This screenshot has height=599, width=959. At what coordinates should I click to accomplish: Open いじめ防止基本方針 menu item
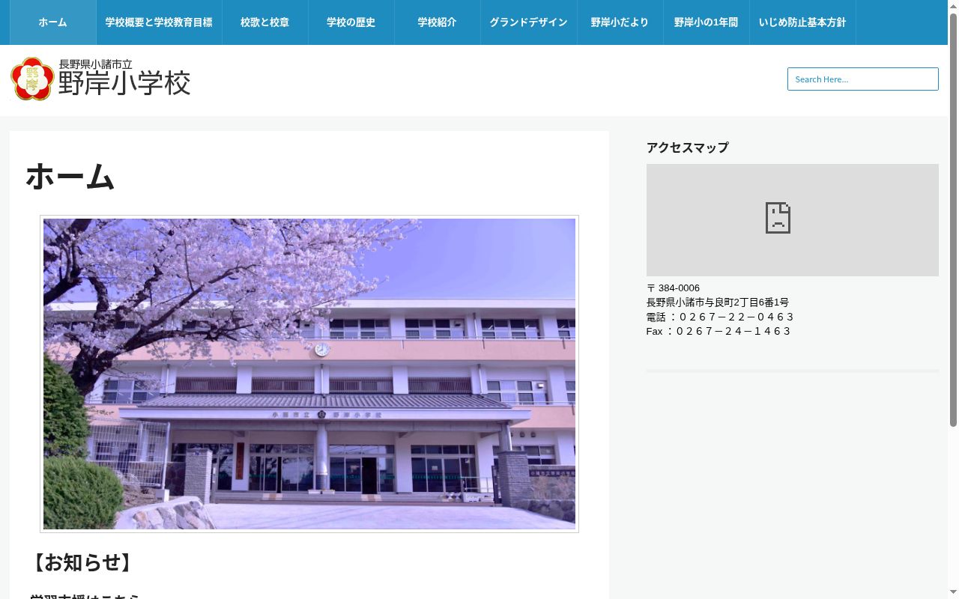[802, 22]
